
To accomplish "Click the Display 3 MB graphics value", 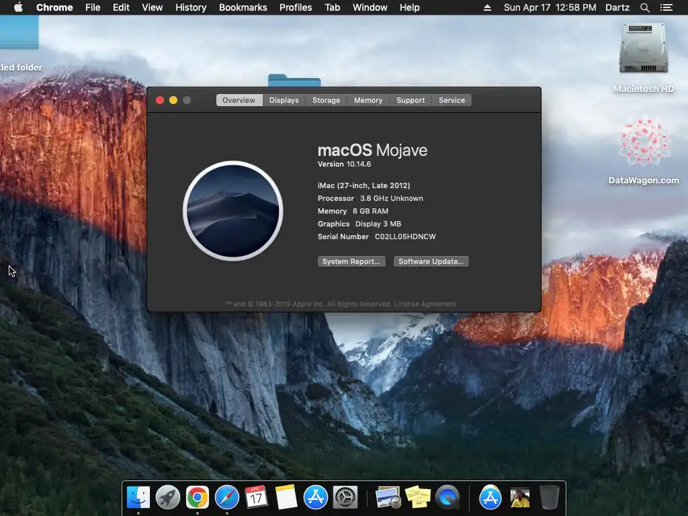I will point(378,224).
